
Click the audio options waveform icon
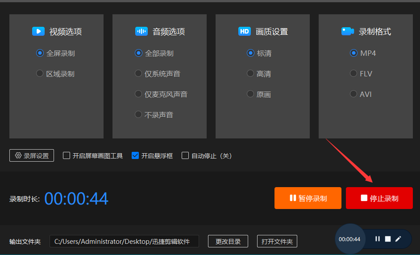[141, 31]
